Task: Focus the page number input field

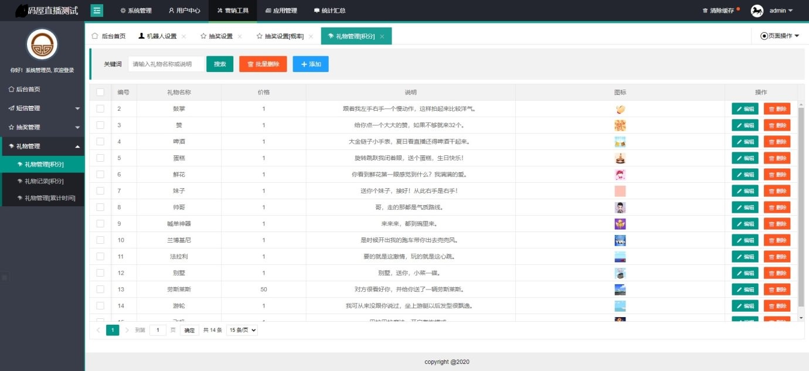Action: [x=158, y=330]
